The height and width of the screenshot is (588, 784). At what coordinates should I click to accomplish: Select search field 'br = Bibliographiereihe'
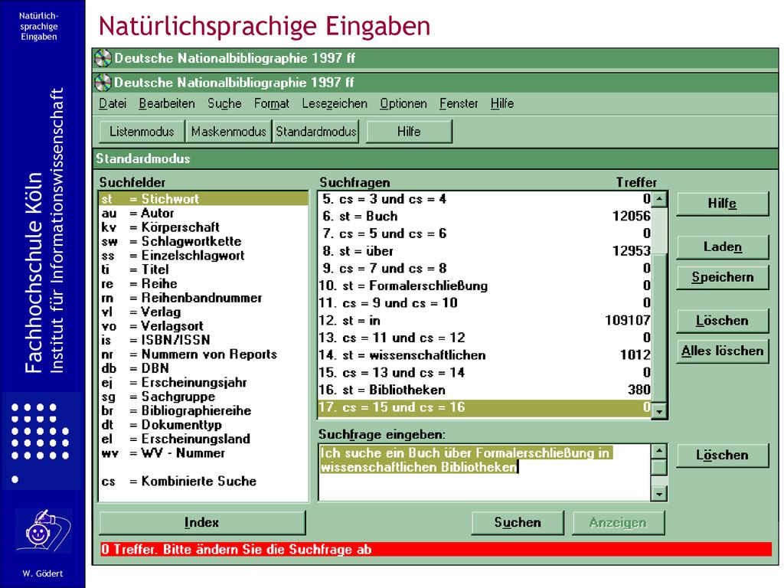[x=204, y=410]
